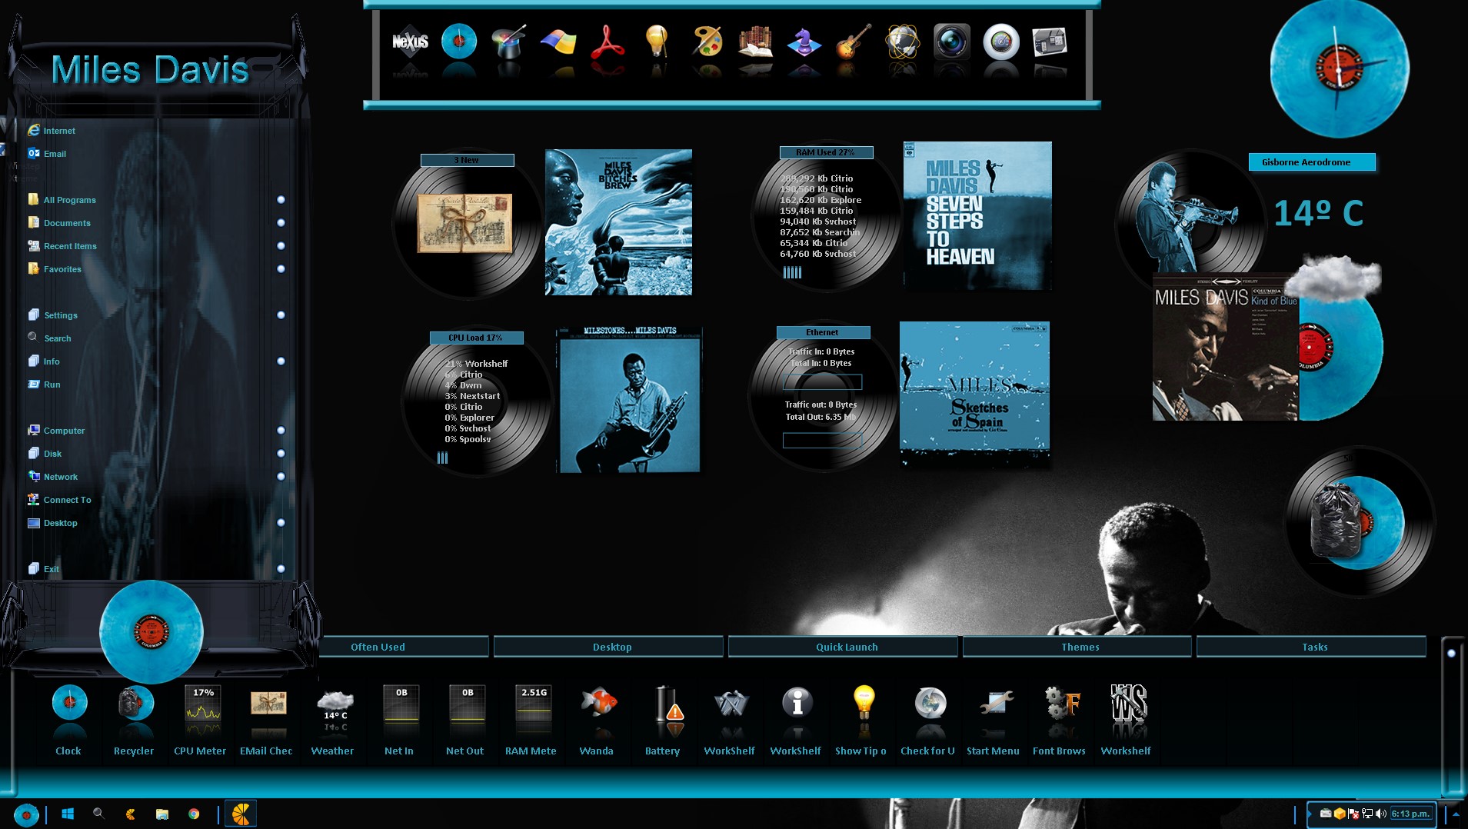
Task: Click the Gisborne Aerodrome weather label
Action: pyautogui.click(x=1311, y=162)
